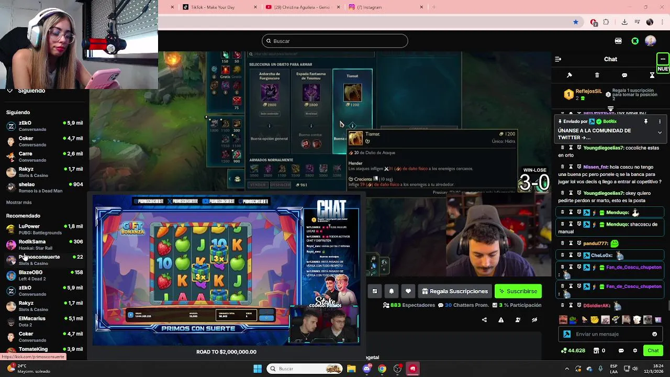Click the user moderator icon below the stats
This screenshot has height=377, width=670.
[x=518, y=320]
